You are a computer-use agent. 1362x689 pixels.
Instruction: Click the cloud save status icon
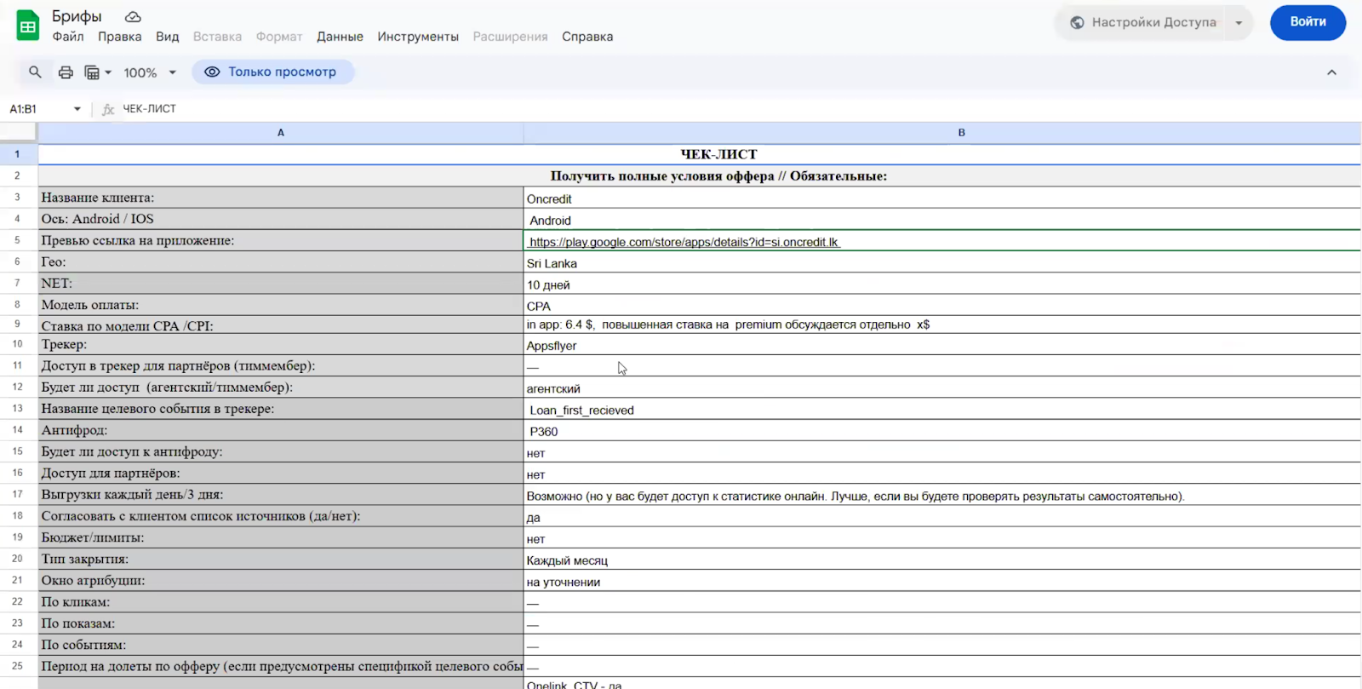click(x=133, y=17)
